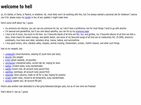The image size is (141, 105).
Task: Open the umelaught neopet link
Action: [10, 54]
